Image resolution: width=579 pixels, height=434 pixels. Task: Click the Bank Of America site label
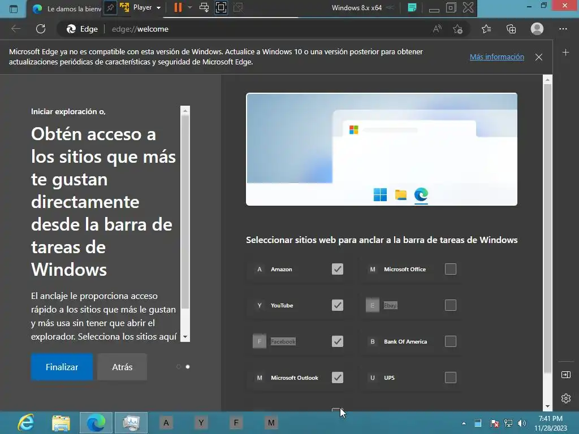pyautogui.click(x=405, y=342)
